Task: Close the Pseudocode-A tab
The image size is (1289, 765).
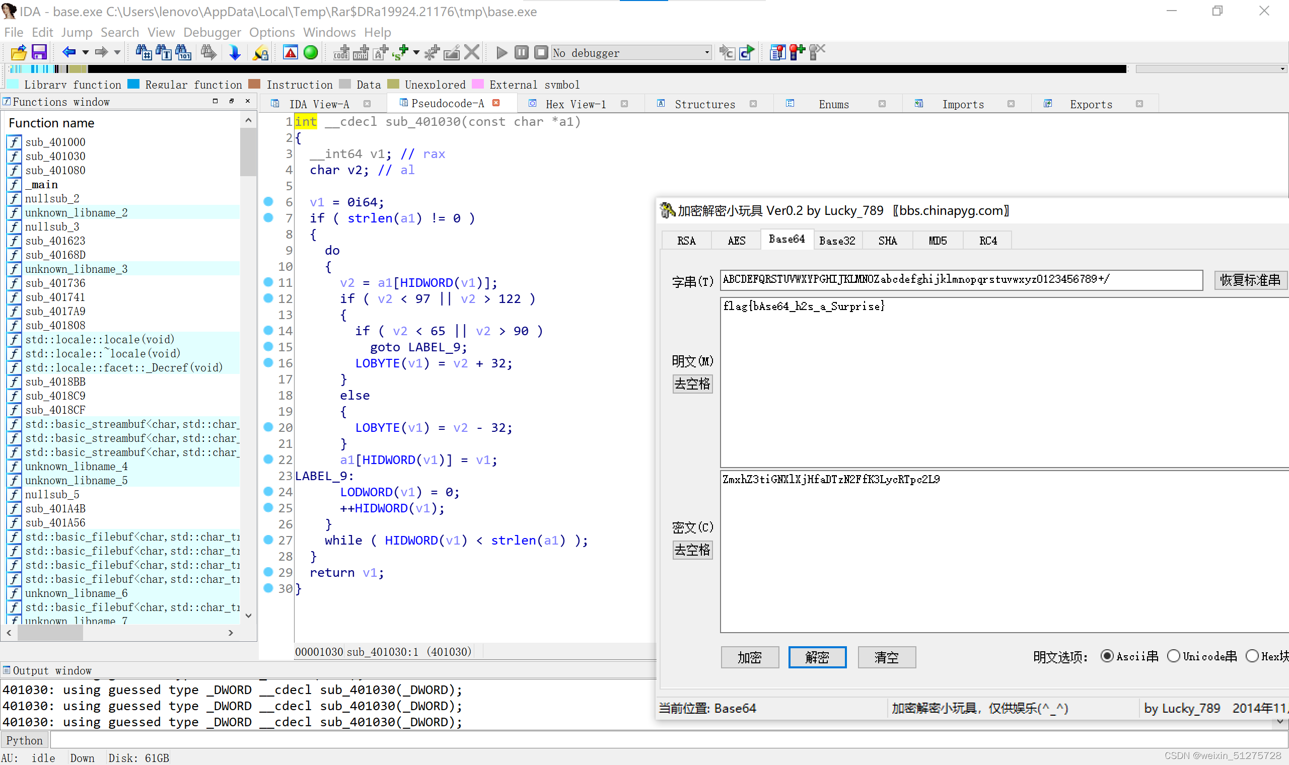Action: (x=496, y=103)
